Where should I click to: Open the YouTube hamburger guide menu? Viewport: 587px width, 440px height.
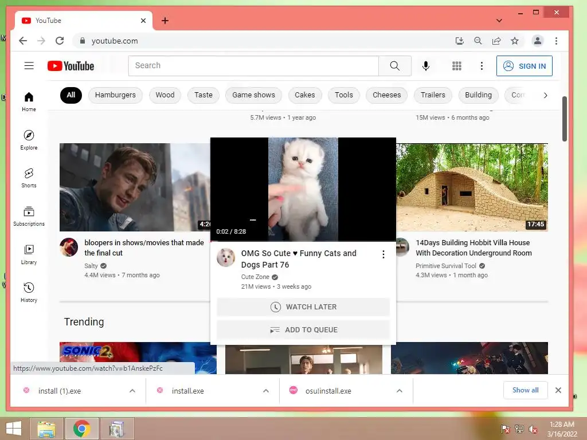tap(29, 66)
